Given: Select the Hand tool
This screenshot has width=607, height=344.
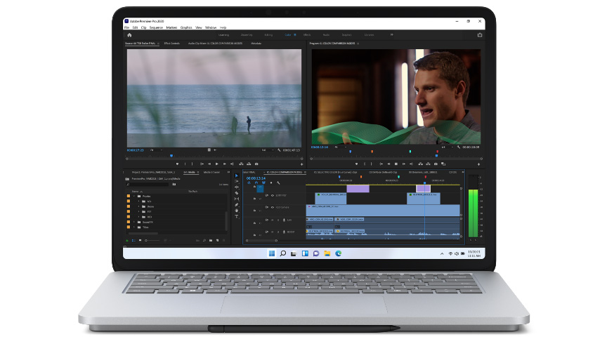Looking at the screenshot, I should (237, 211).
